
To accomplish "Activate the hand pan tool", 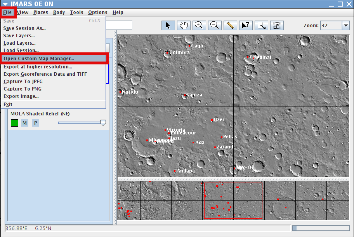I will tap(184, 25).
